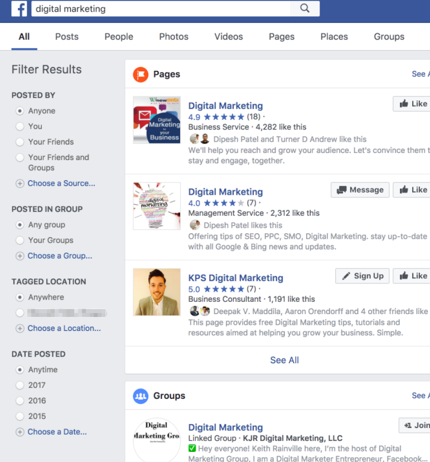430x462 pixels.
Task: Expand Choose a Location option
Action: pyautogui.click(x=64, y=328)
